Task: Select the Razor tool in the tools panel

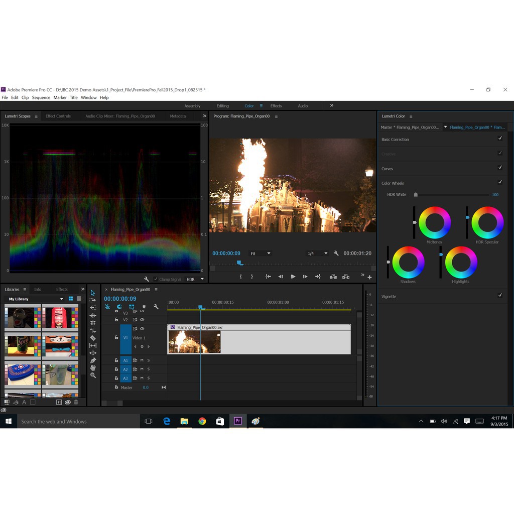Action: (93, 338)
